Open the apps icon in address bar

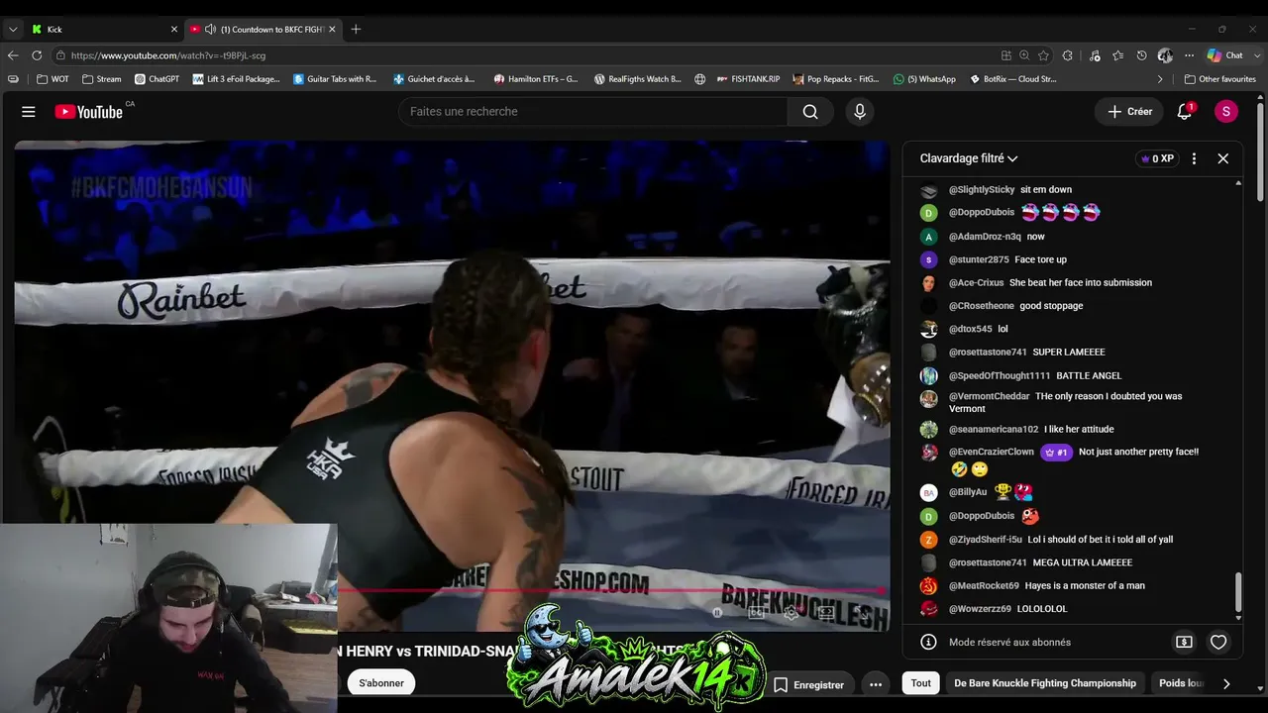1006,55
